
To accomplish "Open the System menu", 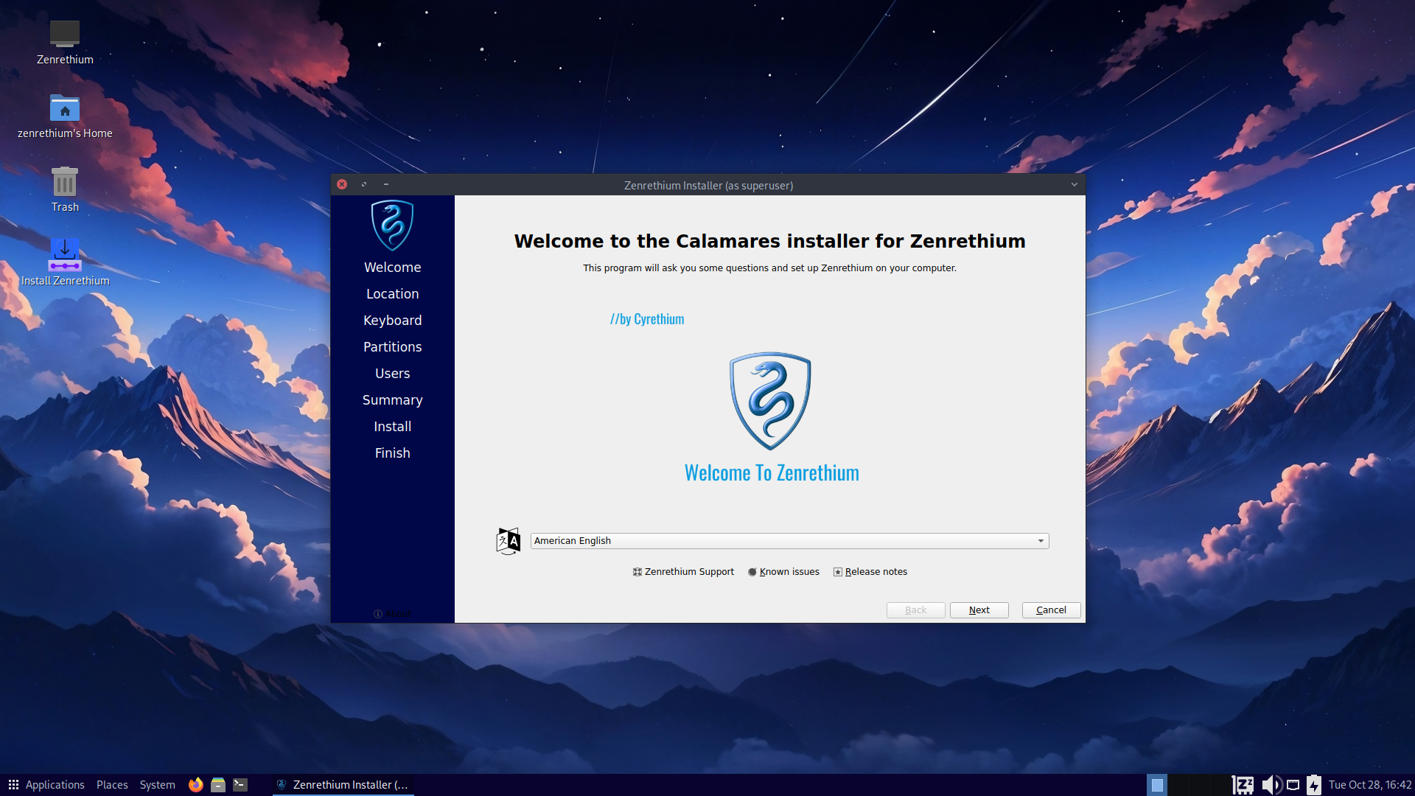I will 157,785.
